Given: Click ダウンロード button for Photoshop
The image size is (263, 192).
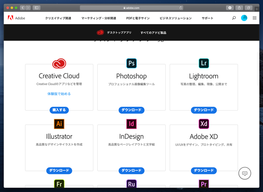Looking at the screenshot, I should coord(131,110).
